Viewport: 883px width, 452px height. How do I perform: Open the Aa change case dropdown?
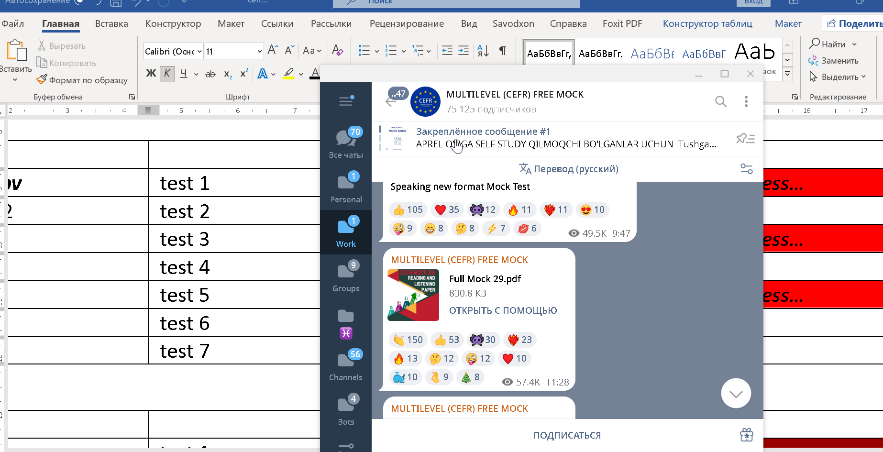coord(312,50)
